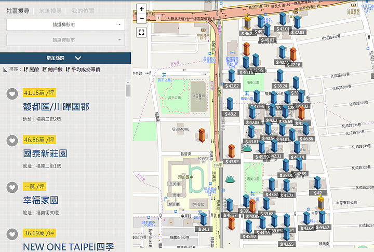374x252 pixels.
Task: Switch to 地址搜尋 tab
Action: tap(50, 11)
